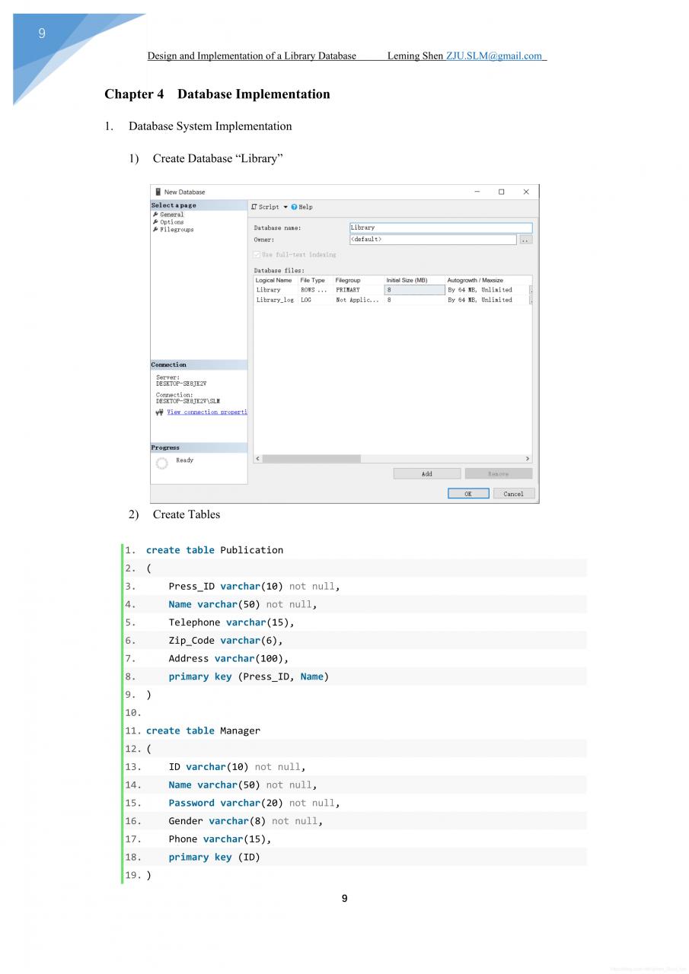Click the connection properties icon
This screenshot has height=974, width=689.
click(x=160, y=412)
